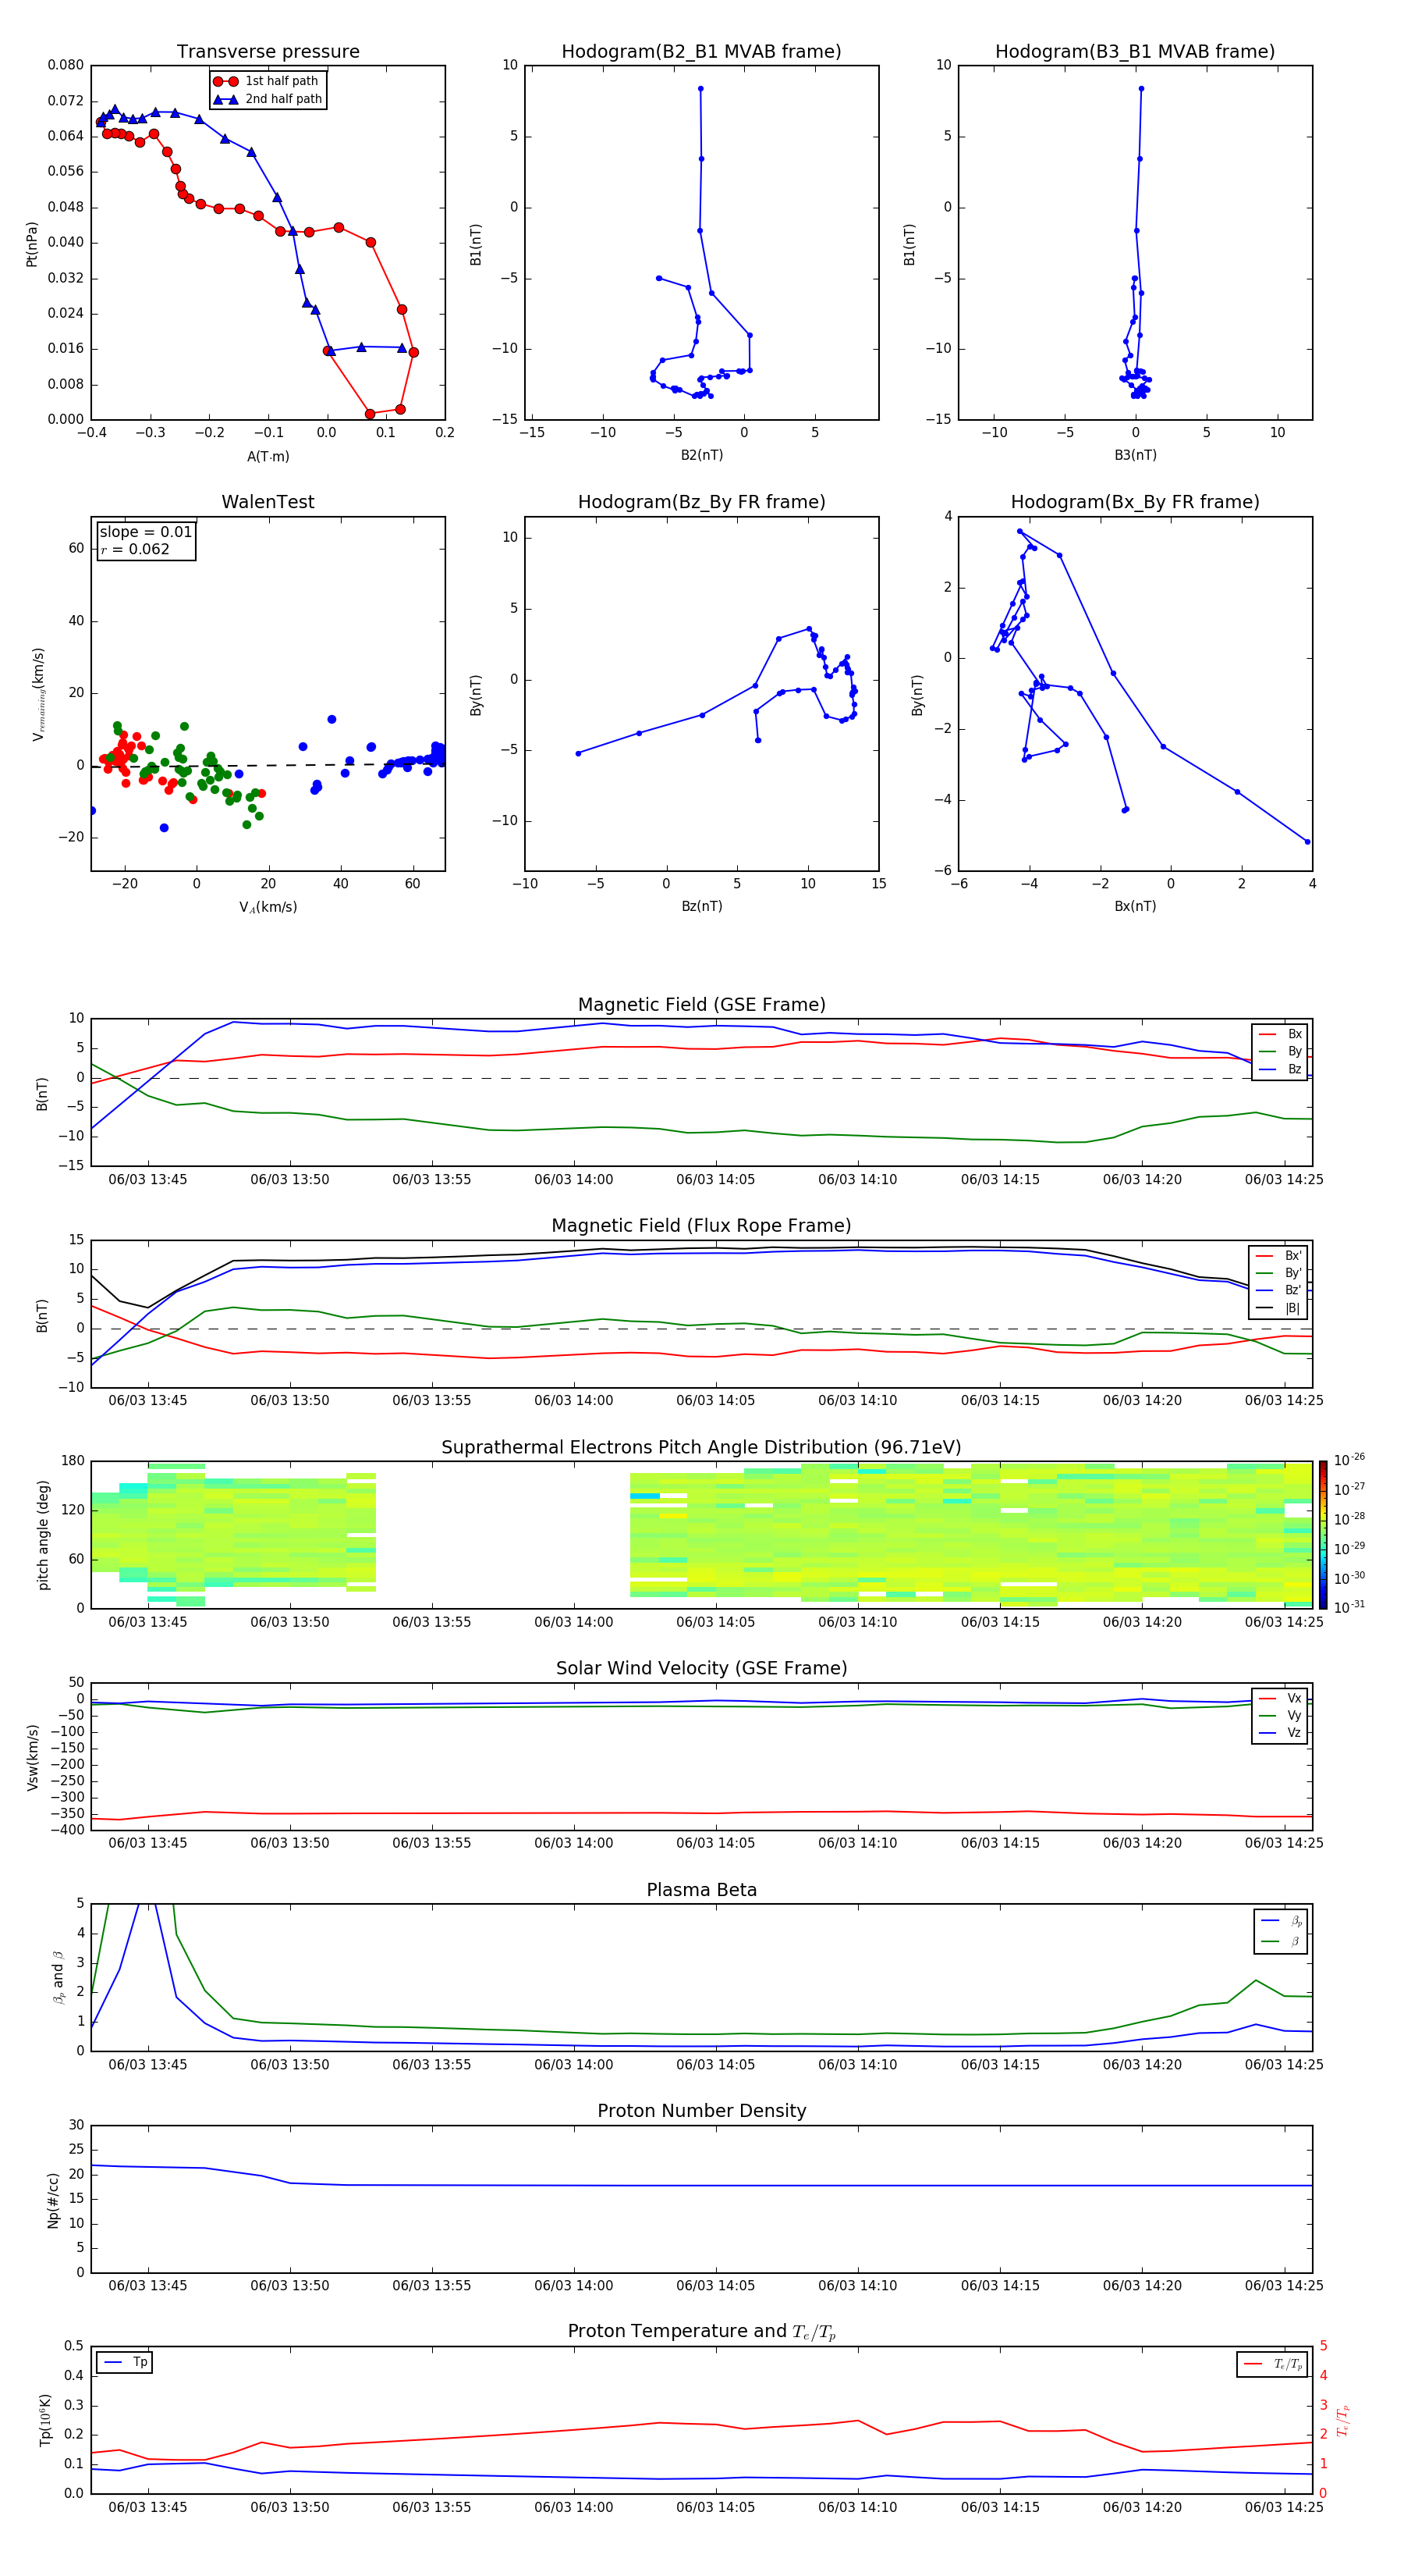Click the 'Proton Number Density' title
Image resolution: width=1404 pixels, height=2576 pixels.
click(x=701, y=2111)
